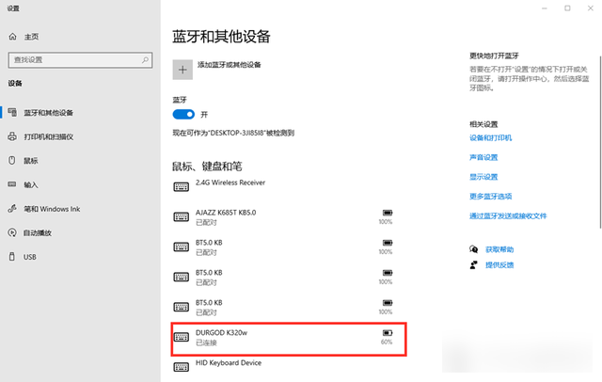Viewport: 602px width, 382px height.
Task: Click the keyboard icon of AJAZZ K685T KB5.0
Action: point(182,217)
